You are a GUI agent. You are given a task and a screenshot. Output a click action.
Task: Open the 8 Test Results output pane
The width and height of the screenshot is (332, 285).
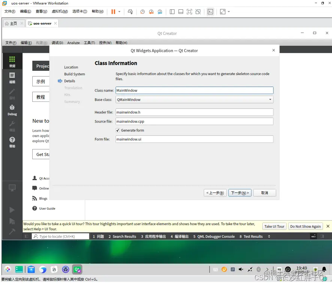251,236
